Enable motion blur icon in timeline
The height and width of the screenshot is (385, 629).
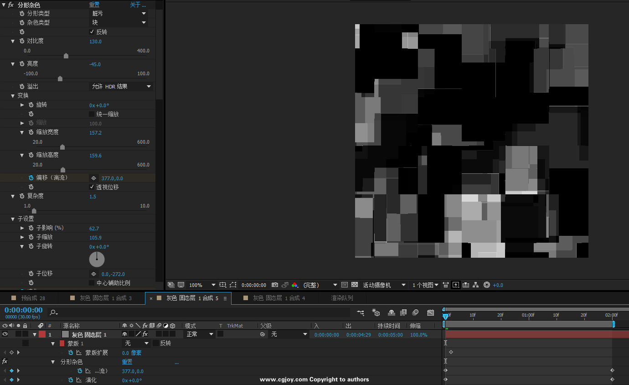tap(415, 312)
